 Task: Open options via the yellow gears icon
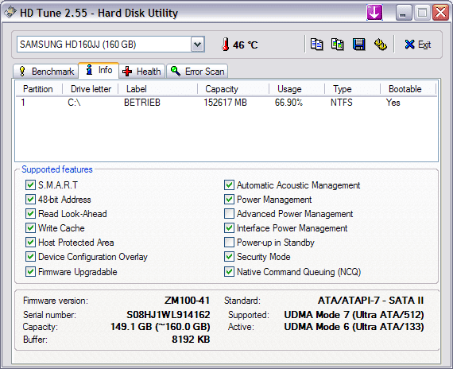coord(380,45)
